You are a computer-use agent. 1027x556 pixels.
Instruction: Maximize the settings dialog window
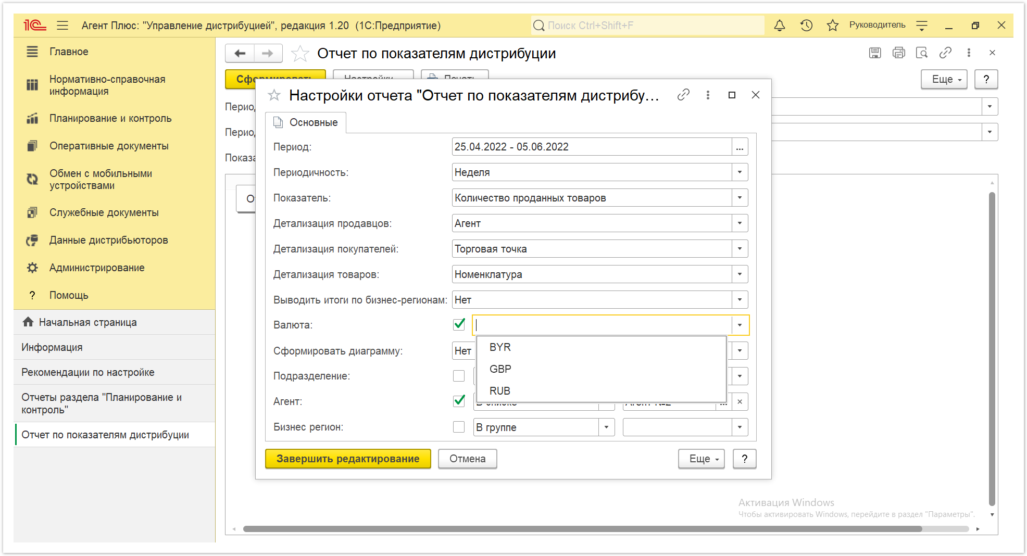732,95
